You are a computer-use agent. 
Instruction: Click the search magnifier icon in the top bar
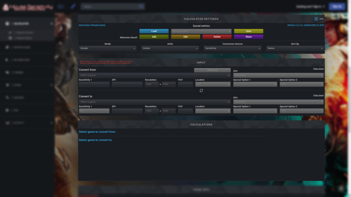[141, 6]
